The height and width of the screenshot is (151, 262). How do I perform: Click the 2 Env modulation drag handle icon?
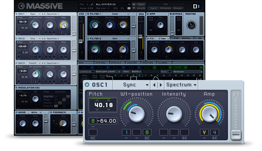[108, 67]
